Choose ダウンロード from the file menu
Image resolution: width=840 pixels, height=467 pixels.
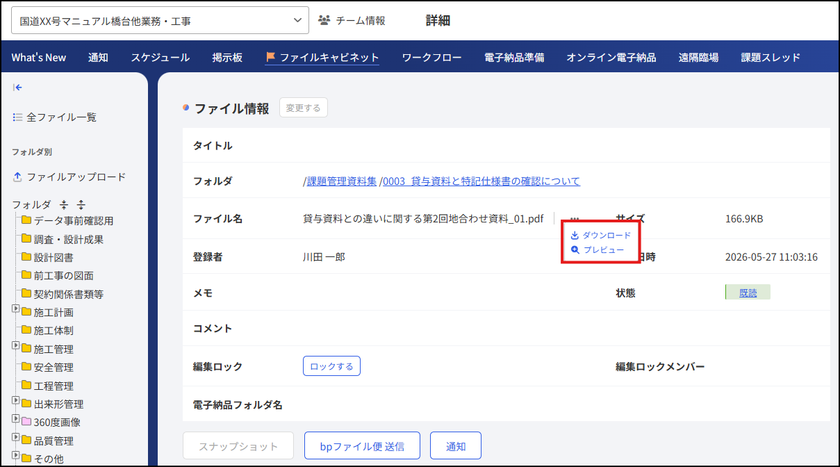pyautogui.click(x=601, y=236)
